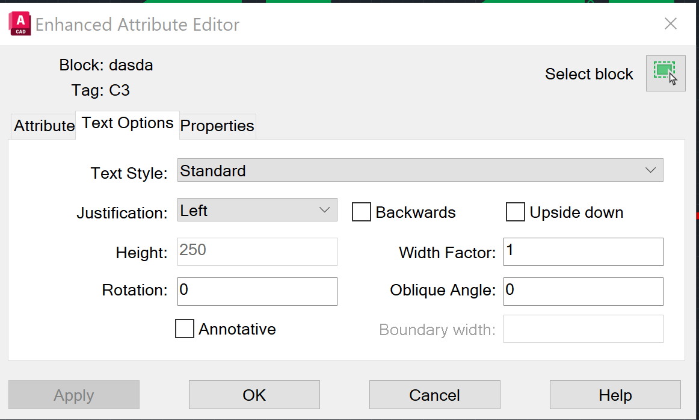Click the Height value field
Viewport: 699px width, 420px height.
pos(257,252)
